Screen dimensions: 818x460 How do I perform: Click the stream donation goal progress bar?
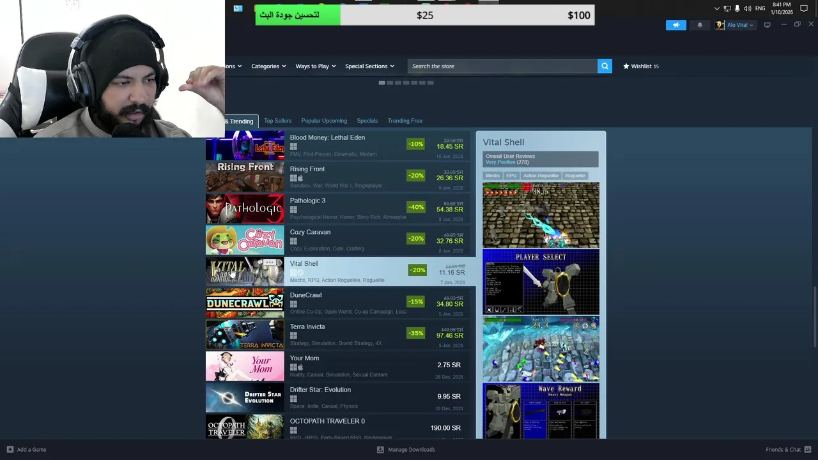[x=425, y=15]
